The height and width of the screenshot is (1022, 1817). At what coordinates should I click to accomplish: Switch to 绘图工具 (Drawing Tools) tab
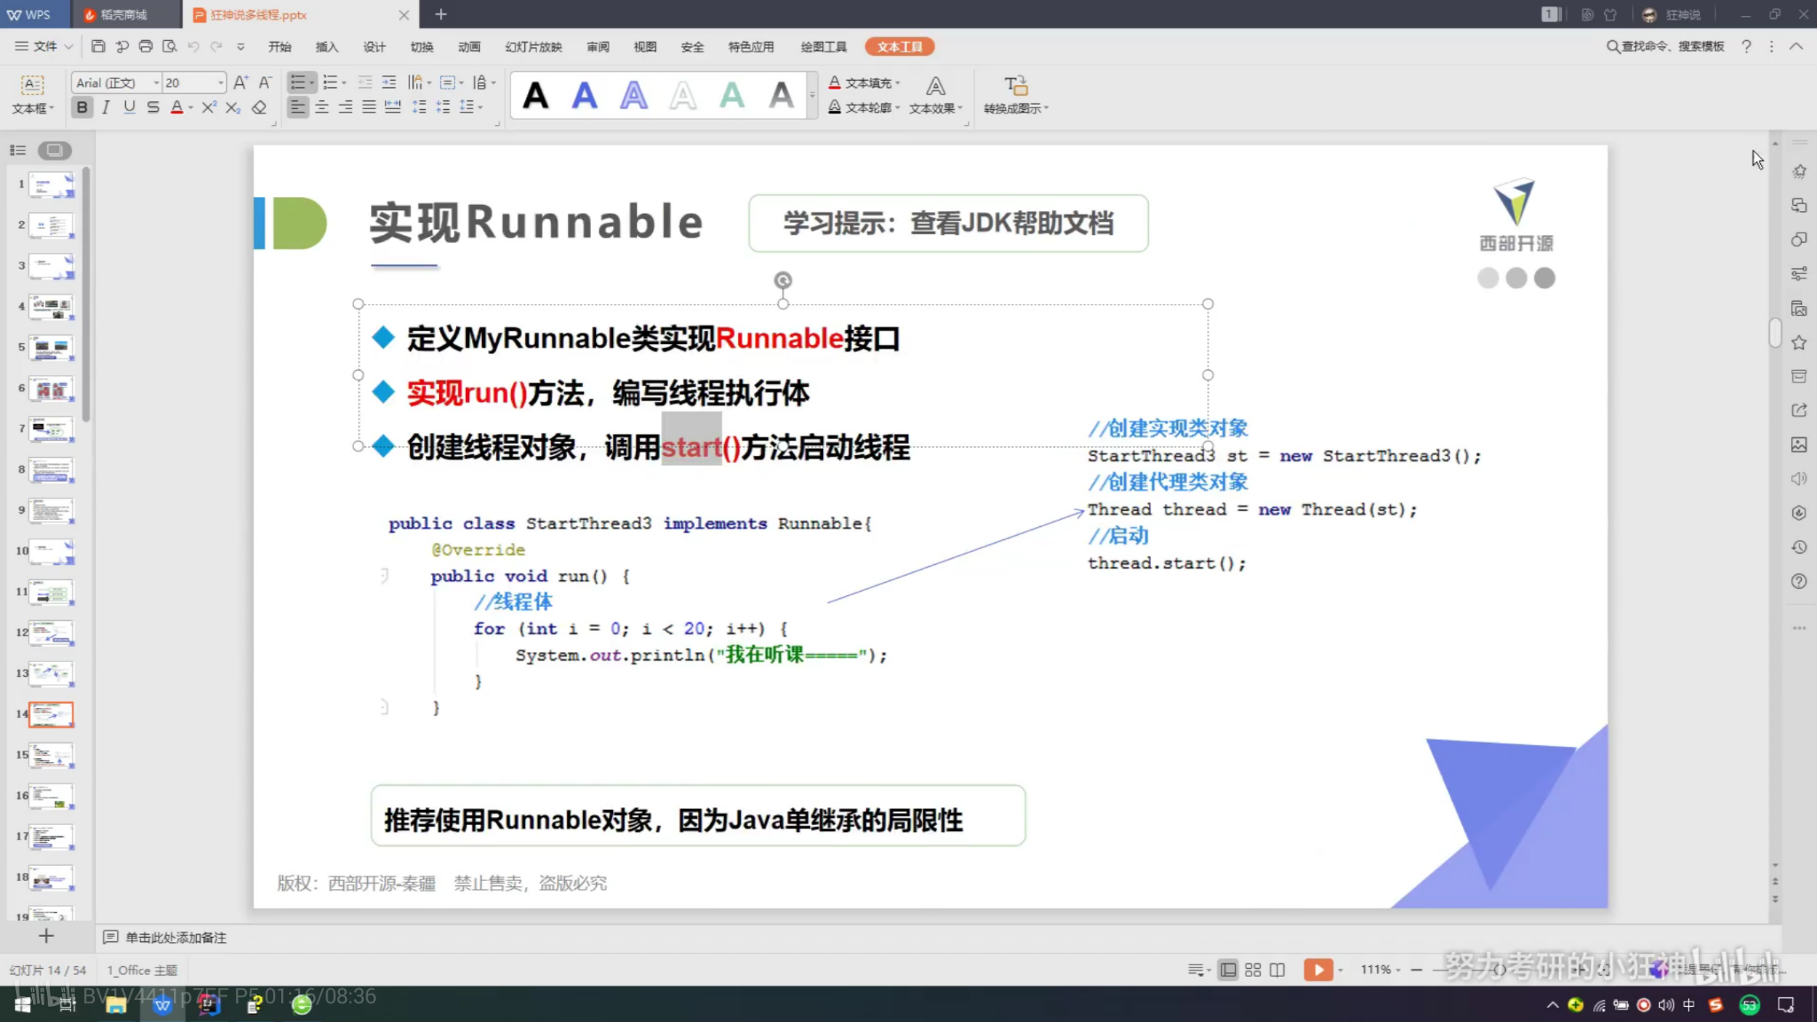[823, 46]
